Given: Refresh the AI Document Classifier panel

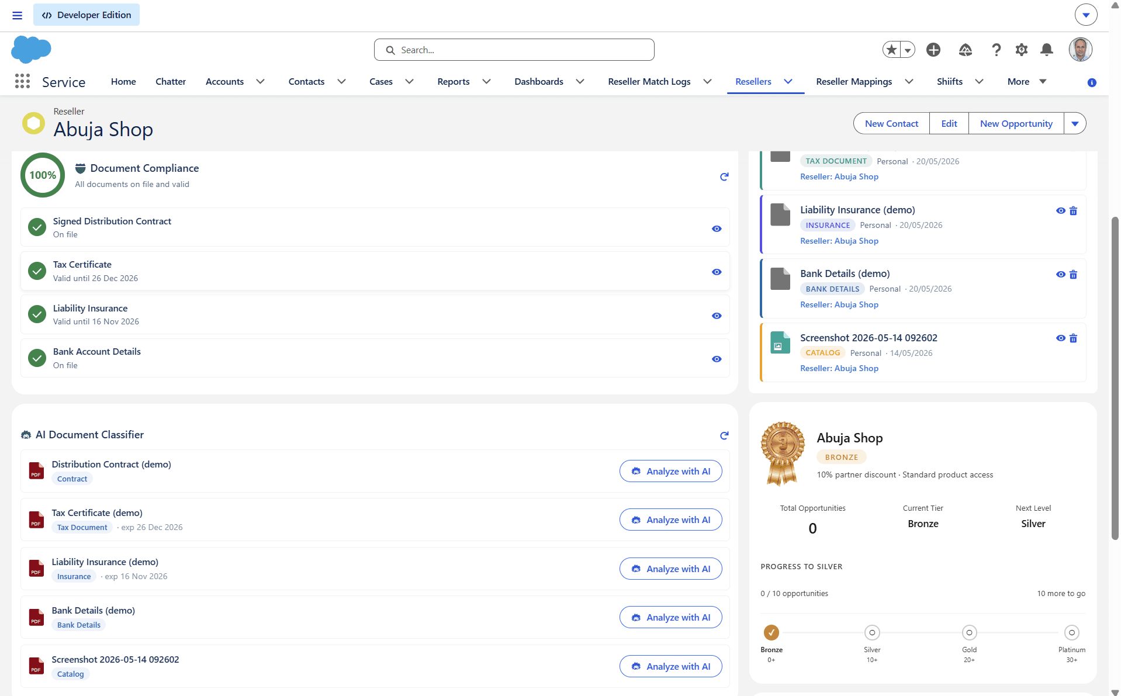Looking at the screenshot, I should tap(724, 435).
